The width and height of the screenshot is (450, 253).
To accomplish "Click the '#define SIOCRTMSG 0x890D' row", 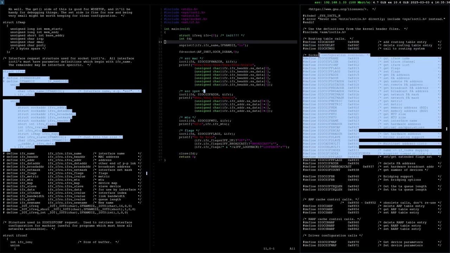I will [x=372, y=48].
